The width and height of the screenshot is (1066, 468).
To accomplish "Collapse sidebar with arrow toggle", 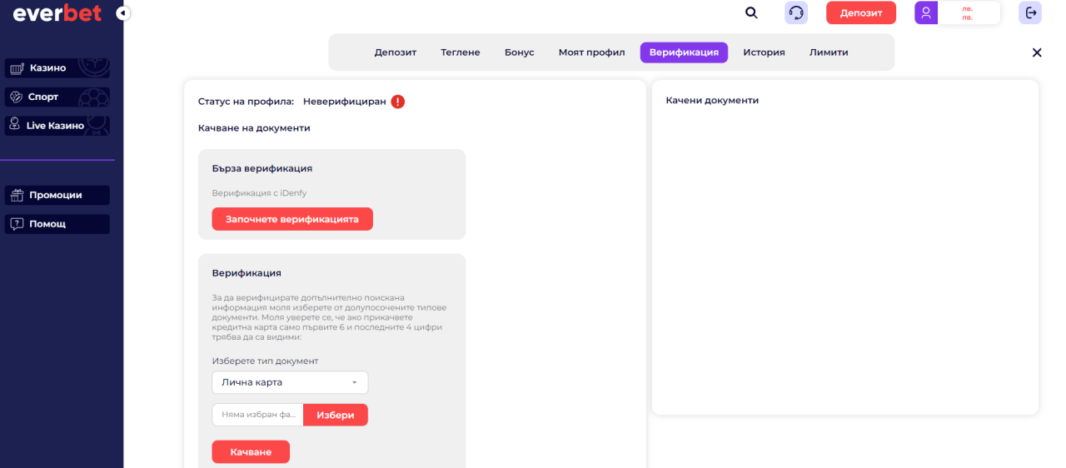I will pyautogui.click(x=123, y=13).
